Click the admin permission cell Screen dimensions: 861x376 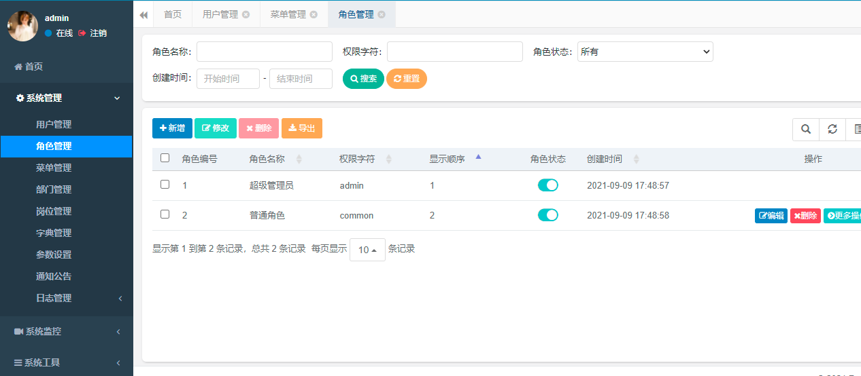point(352,185)
